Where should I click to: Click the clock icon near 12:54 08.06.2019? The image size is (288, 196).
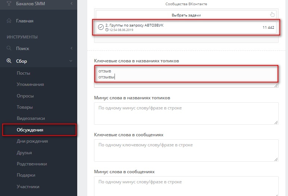[x=107, y=30]
